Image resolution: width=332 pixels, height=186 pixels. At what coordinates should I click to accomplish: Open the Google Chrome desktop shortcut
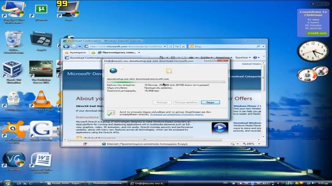tap(41, 131)
